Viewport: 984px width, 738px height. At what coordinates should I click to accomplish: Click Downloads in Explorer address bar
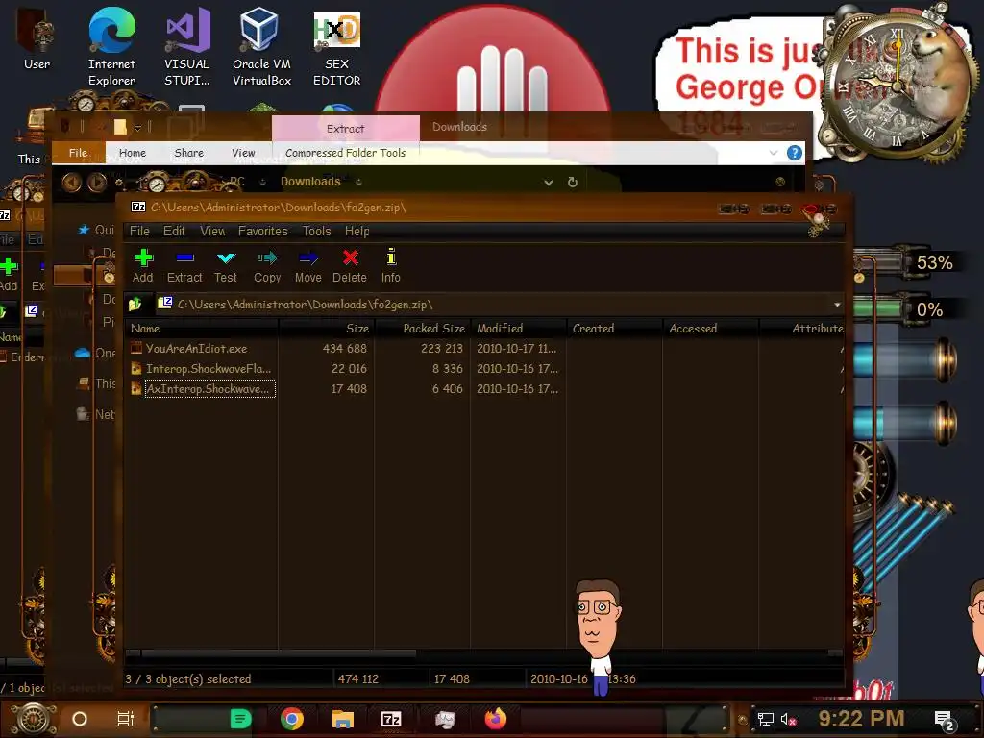point(310,182)
